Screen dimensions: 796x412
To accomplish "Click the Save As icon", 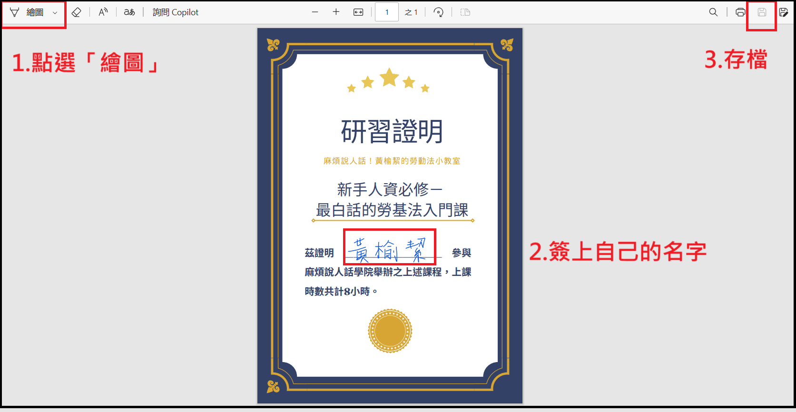I will [783, 12].
